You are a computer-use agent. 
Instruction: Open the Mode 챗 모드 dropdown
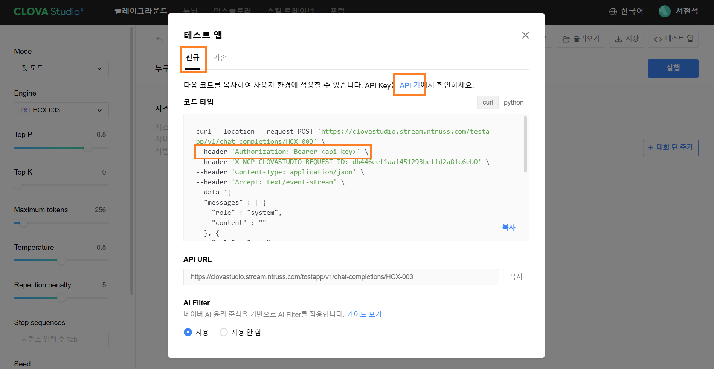pyautogui.click(x=61, y=68)
